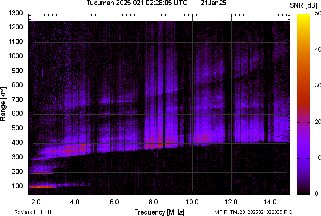Click the title text 'Tucuman 2025 021 02:28:05 UTC'
Screen dimensions: 321x216
(137, 3)
